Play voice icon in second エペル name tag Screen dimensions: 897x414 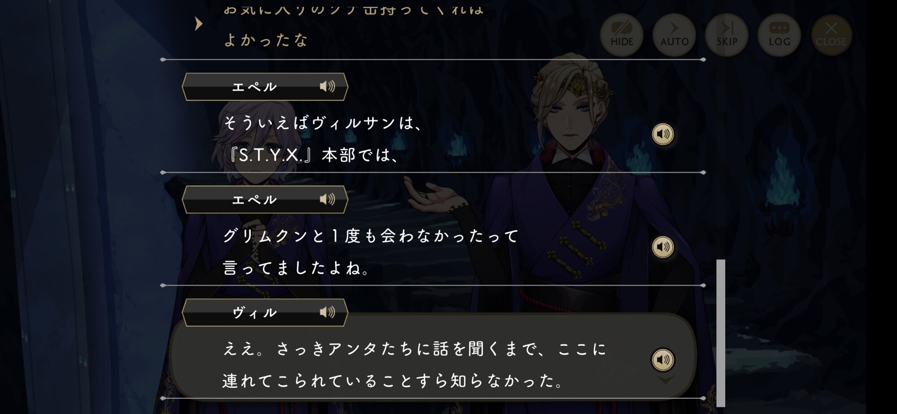pyautogui.click(x=327, y=199)
